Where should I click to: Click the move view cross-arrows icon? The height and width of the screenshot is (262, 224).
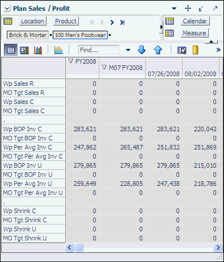pos(188,9)
